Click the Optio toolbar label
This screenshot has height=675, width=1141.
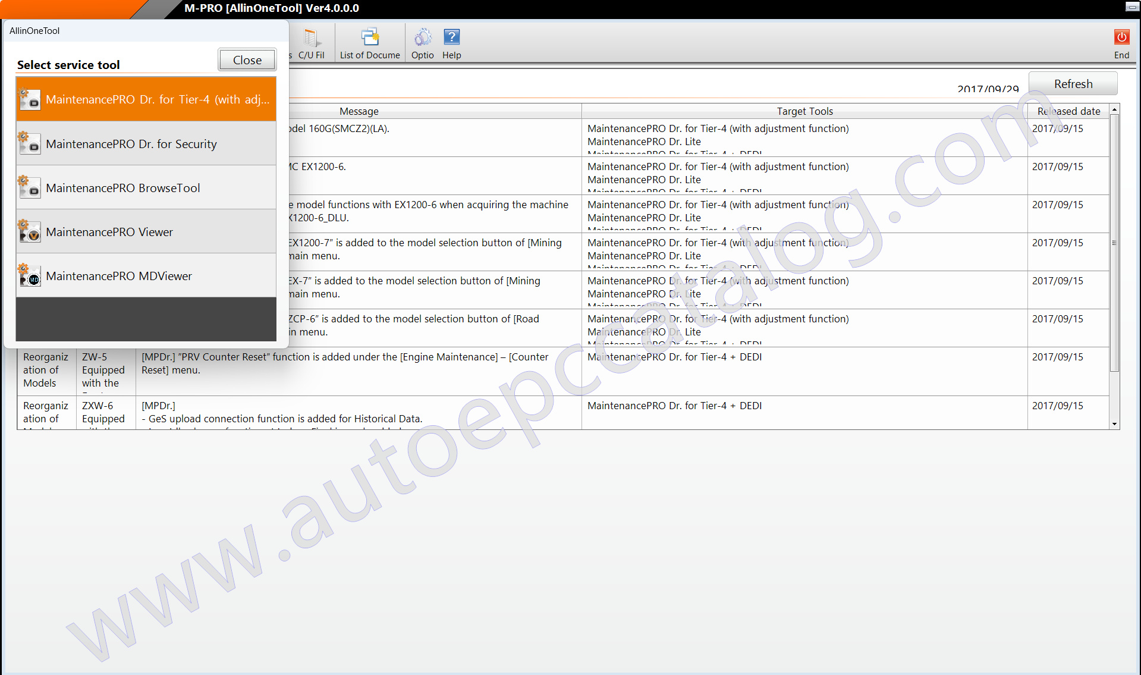(423, 55)
